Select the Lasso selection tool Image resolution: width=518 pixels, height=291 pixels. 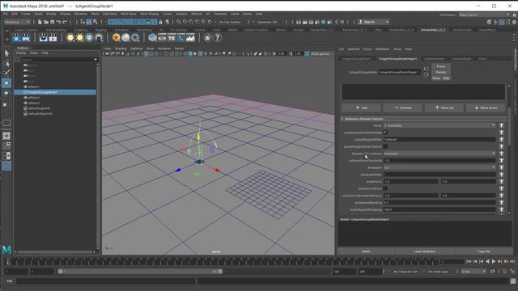pyautogui.click(x=6, y=63)
